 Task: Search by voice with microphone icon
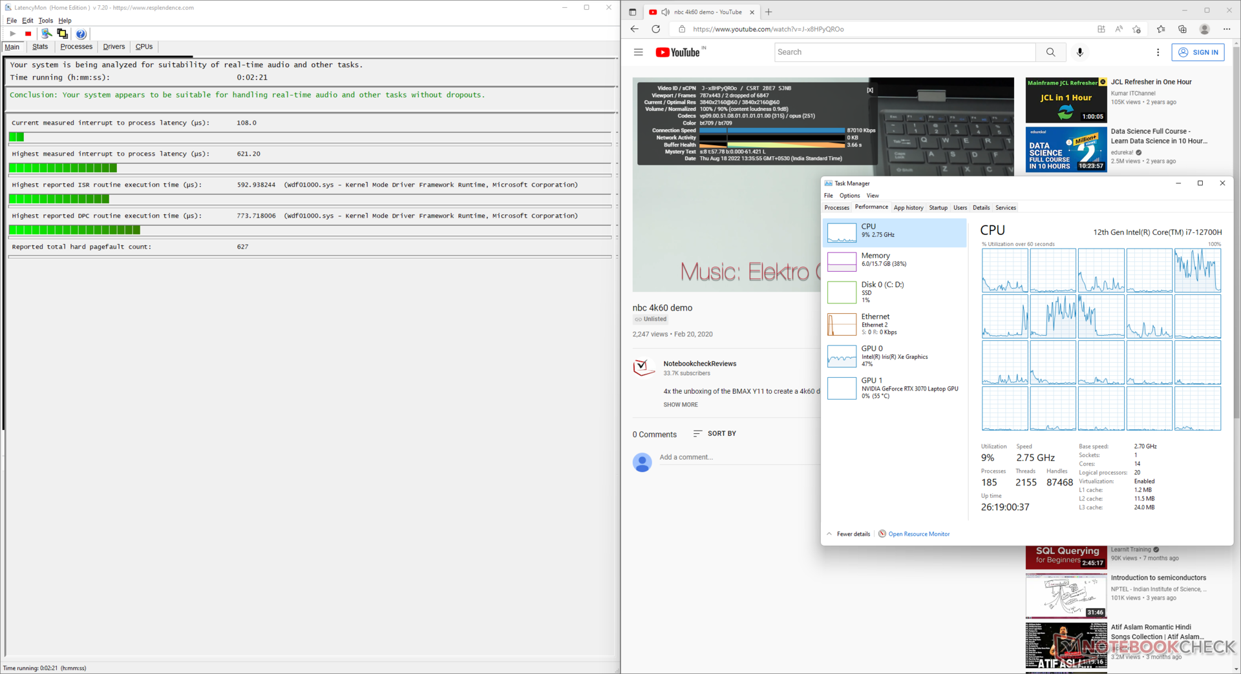click(x=1079, y=52)
